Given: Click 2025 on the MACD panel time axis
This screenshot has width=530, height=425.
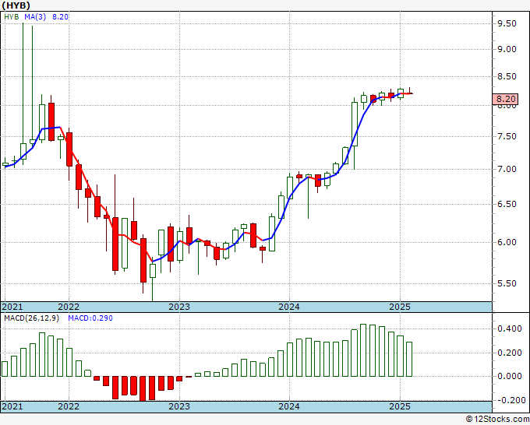Looking at the screenshot, I should (400, 406).
